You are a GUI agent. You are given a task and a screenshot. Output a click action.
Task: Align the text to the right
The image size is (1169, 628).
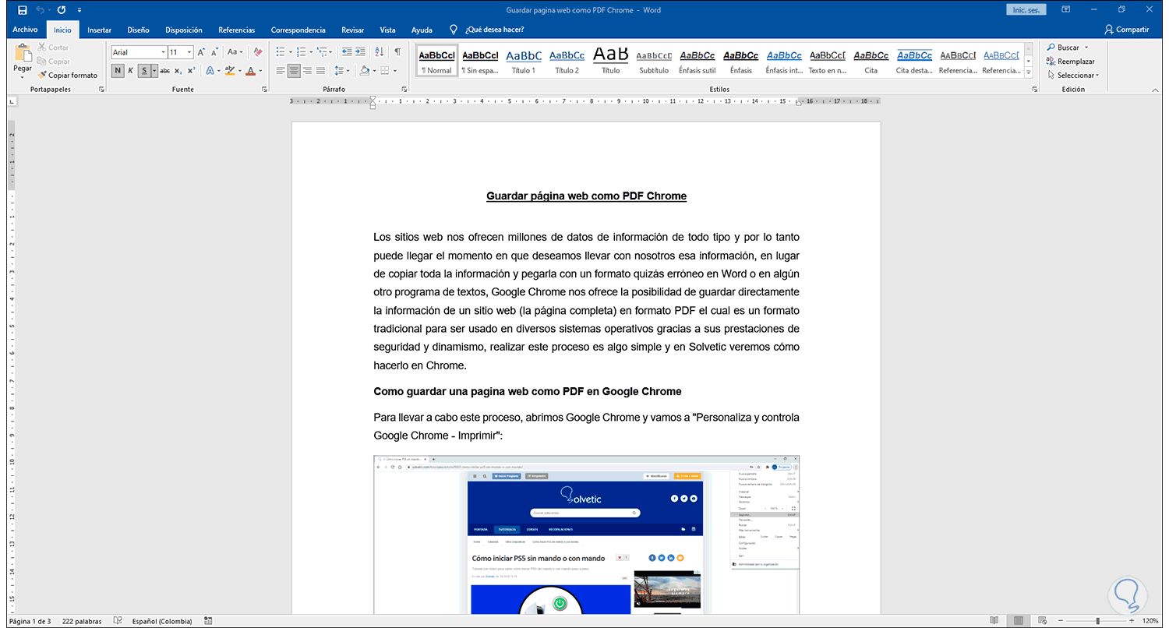(x=307, y=71)
